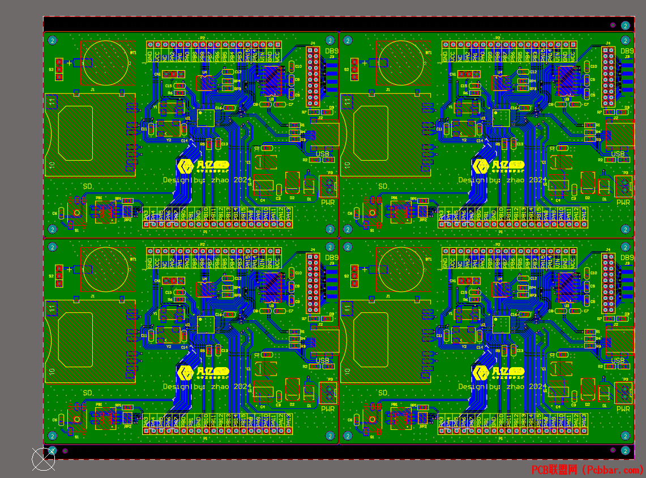Select the tooling hole on the top panel rail
Viewport: 646px width, 478px height.
click(626, 25)
